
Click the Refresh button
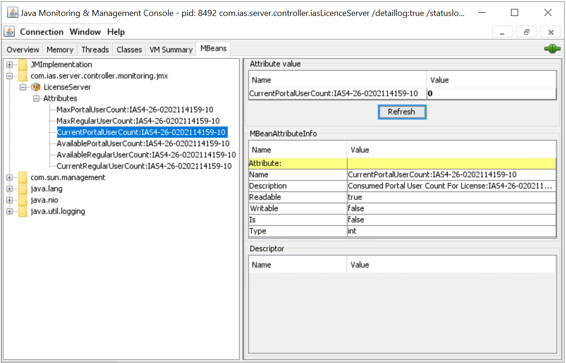401,112
